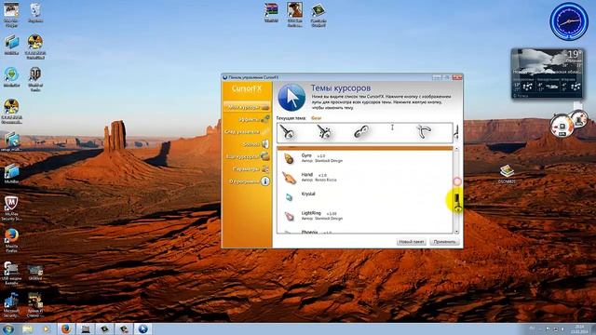Open the Sounds section with speaker icon
596x335 pixels.
click(x=256, y=144)
